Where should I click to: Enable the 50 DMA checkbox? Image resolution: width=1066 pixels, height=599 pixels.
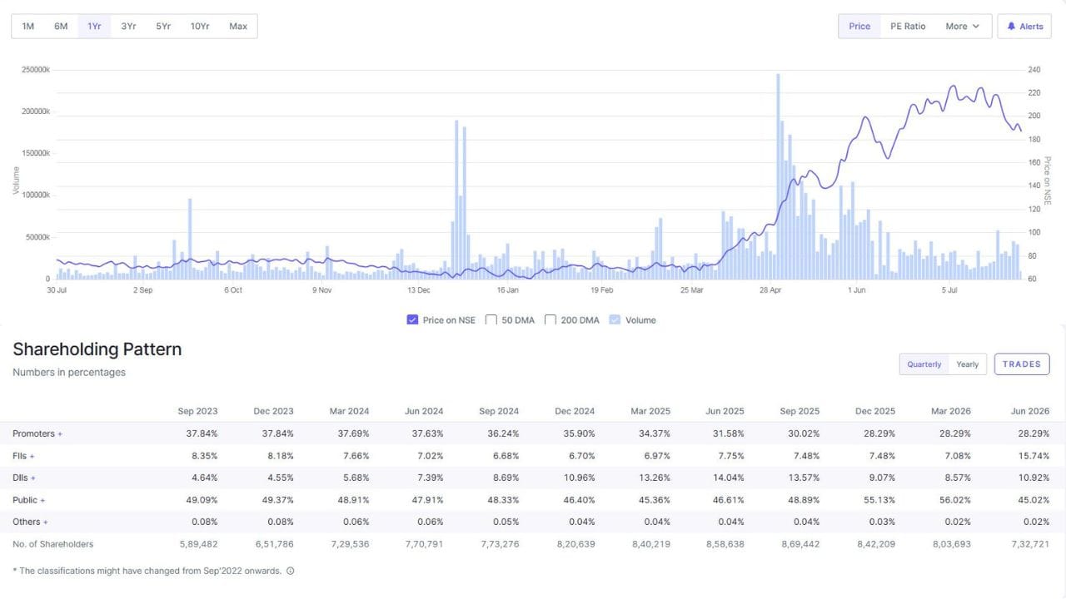pyautogui.click(x=491, y=319)
